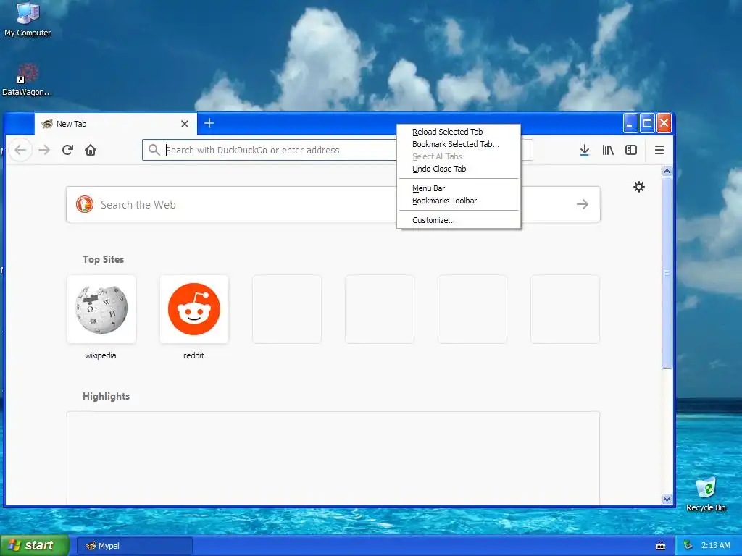
Task: Open the wikipedia top site tile
Action: tap(101, 309)
